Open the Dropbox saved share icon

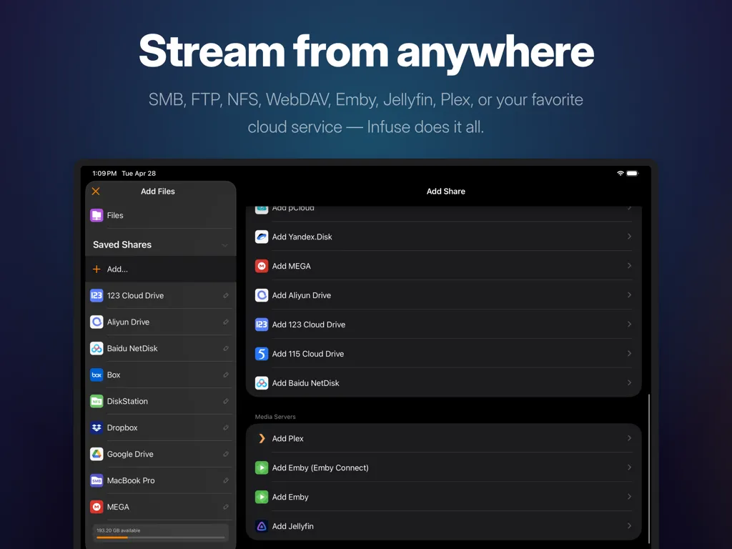point(97,427)
